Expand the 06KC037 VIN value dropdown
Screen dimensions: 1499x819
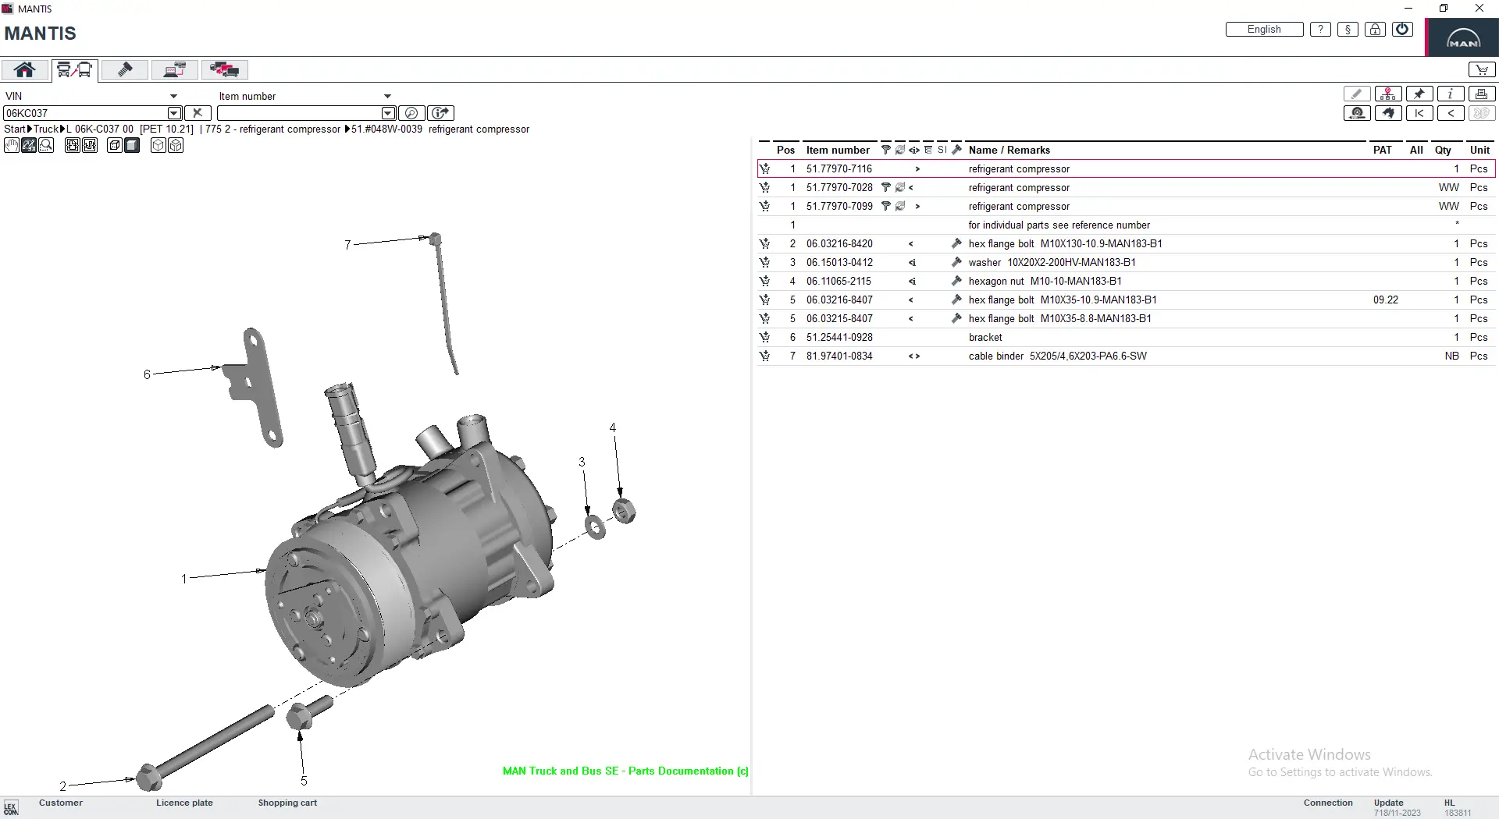[173, 113]
